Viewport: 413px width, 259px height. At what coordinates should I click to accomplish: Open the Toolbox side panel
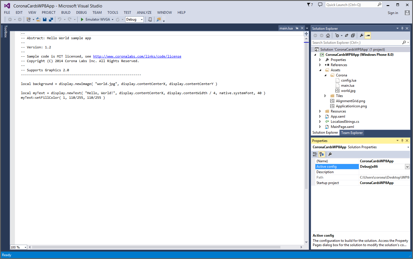click(x=5, y=31)
